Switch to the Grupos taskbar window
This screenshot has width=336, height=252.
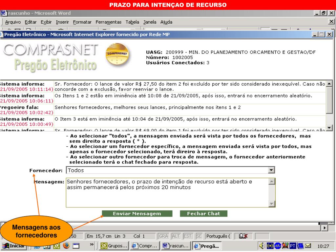(114, 246)
